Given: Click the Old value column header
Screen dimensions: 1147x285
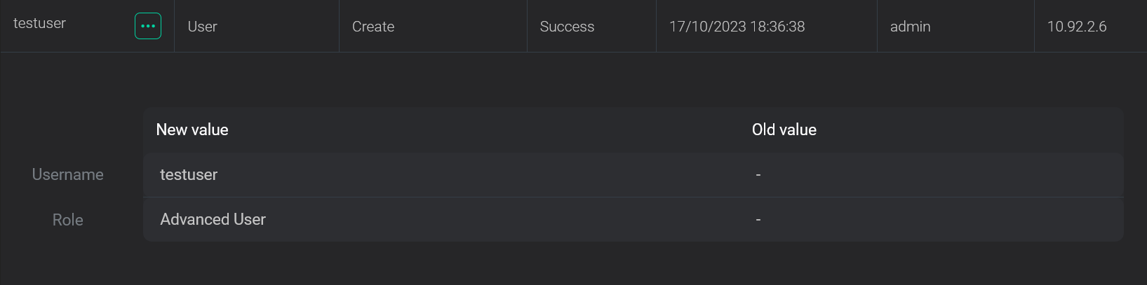Looking at the screenshot, I should 784,130.
